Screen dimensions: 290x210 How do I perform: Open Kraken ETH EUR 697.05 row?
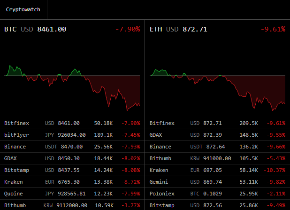218,170
